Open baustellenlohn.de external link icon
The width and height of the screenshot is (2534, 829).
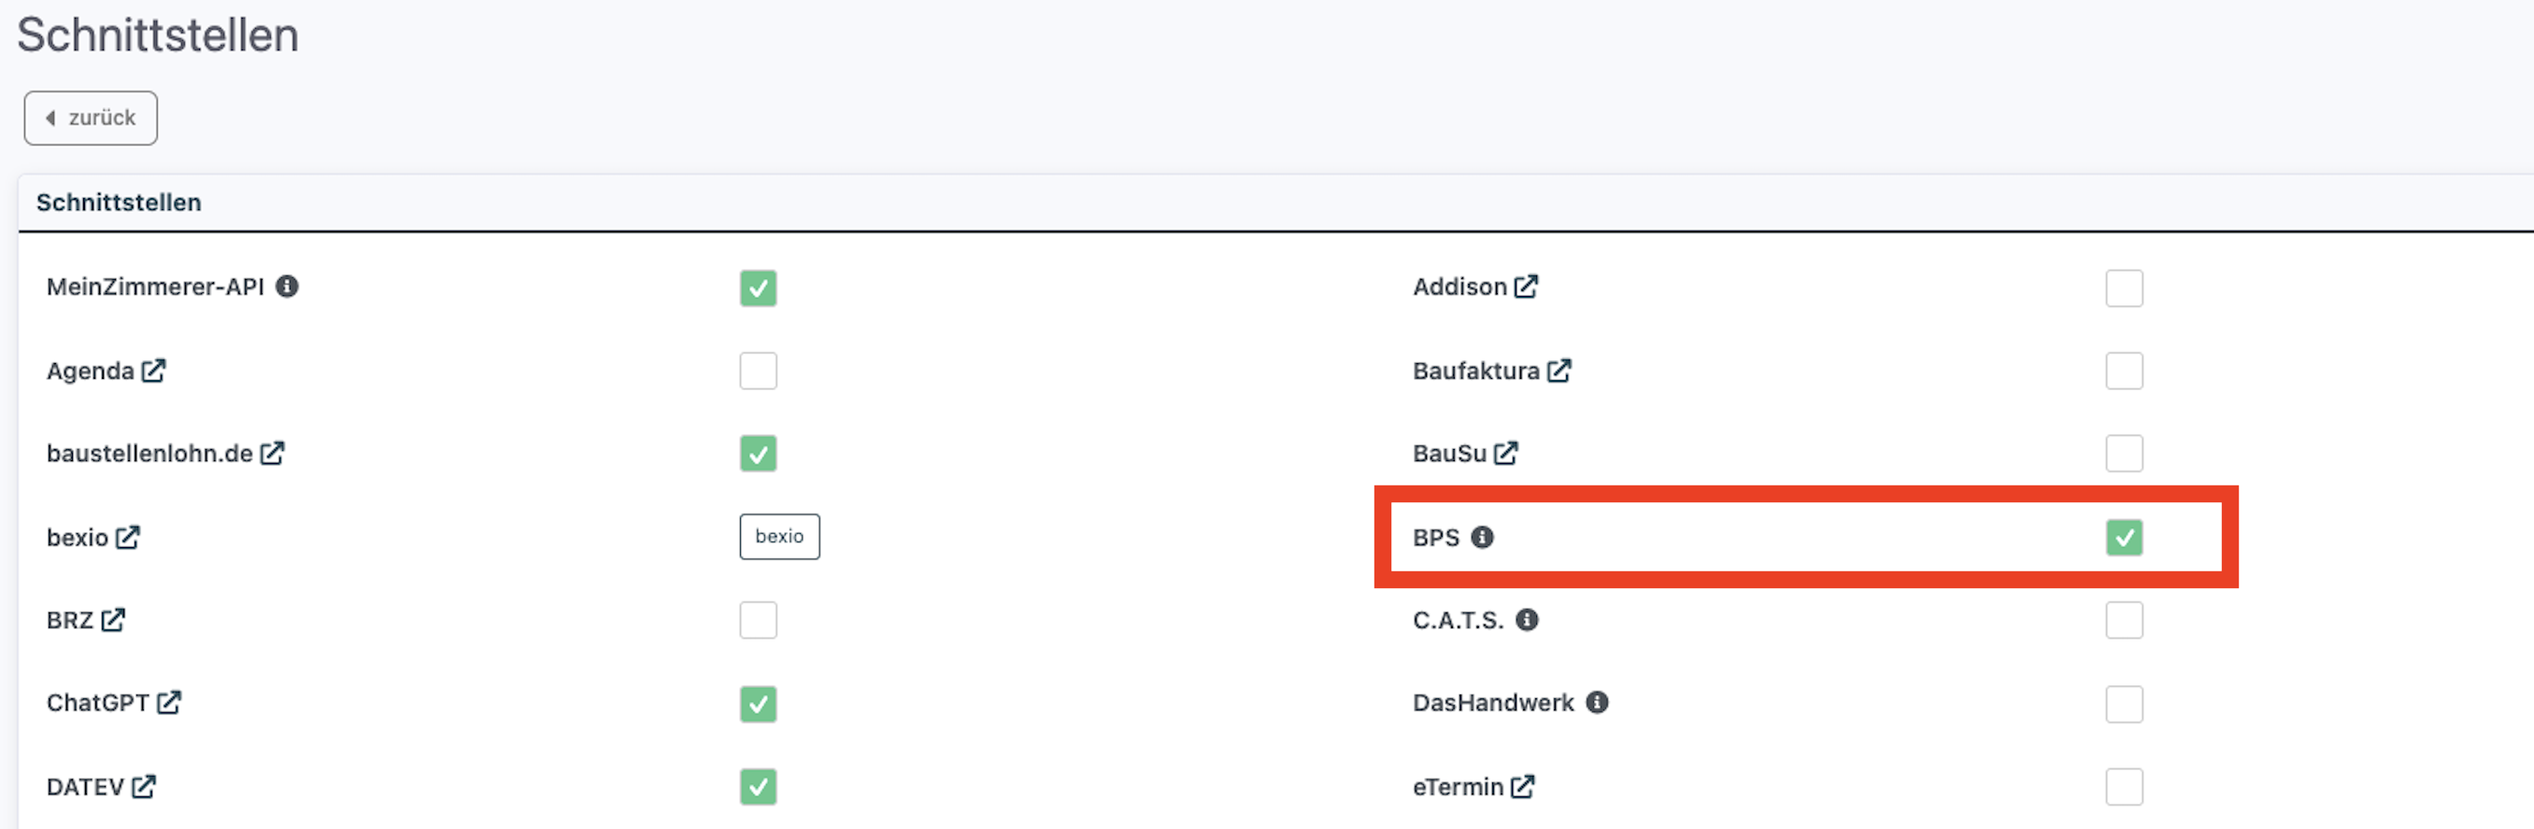273,454
